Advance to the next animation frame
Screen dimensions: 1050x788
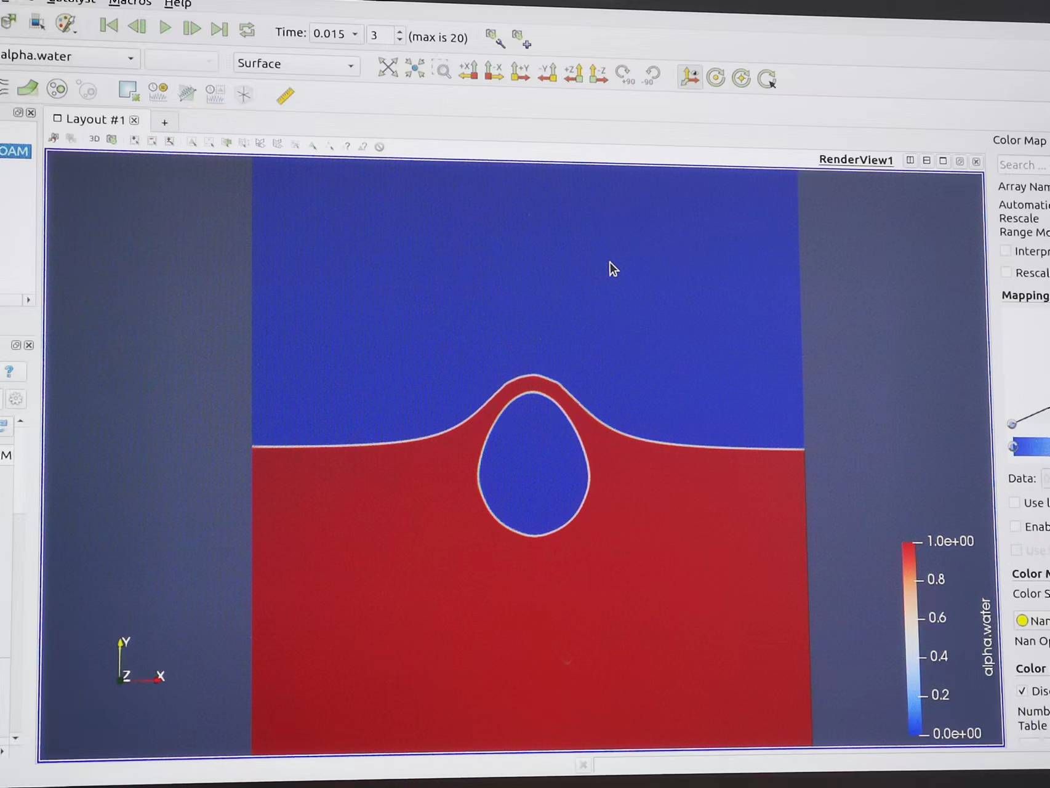click(192, 28)
